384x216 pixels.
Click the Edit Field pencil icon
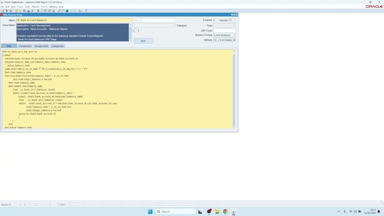point(59,11)
